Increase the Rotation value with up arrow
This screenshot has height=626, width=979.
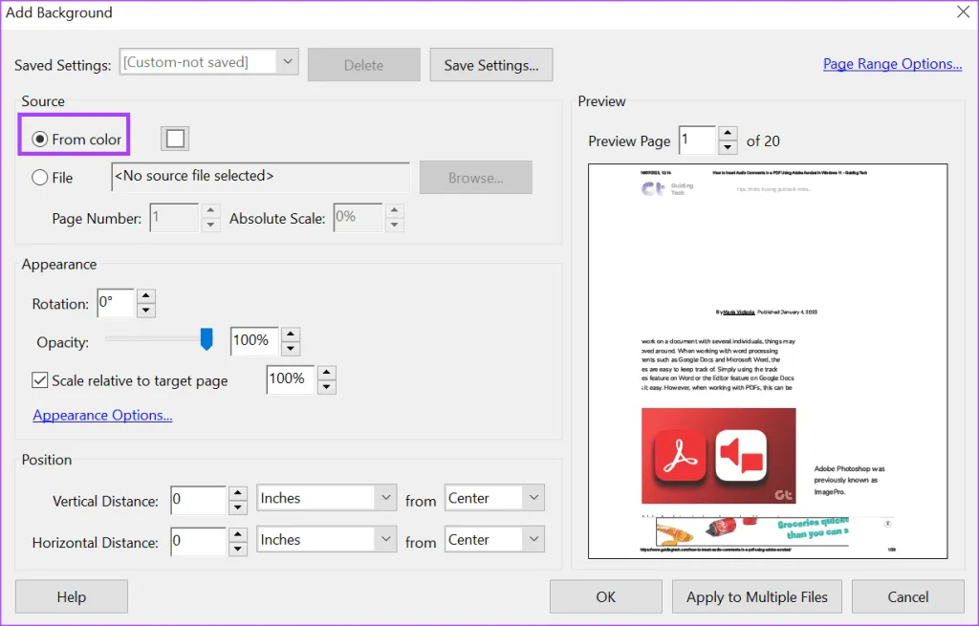[x=145, y=296]
